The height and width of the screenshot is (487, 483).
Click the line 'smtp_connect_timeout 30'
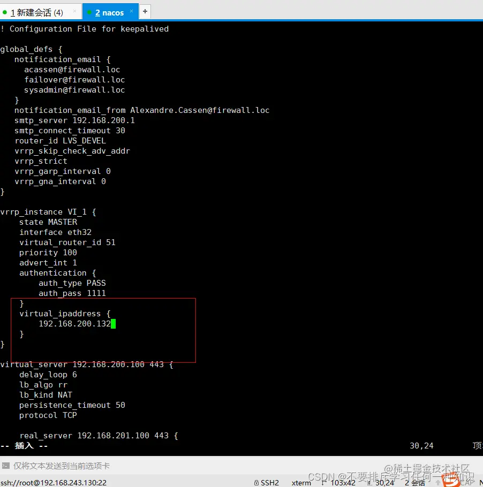(x=70, y=131)
